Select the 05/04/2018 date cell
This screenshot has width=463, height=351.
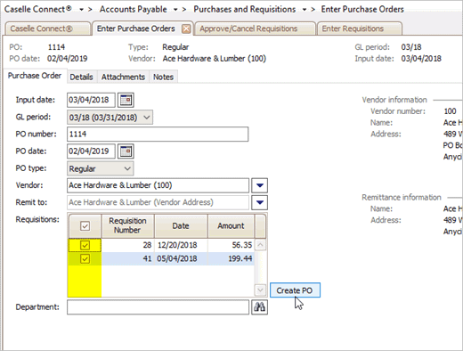pos(181,258)
